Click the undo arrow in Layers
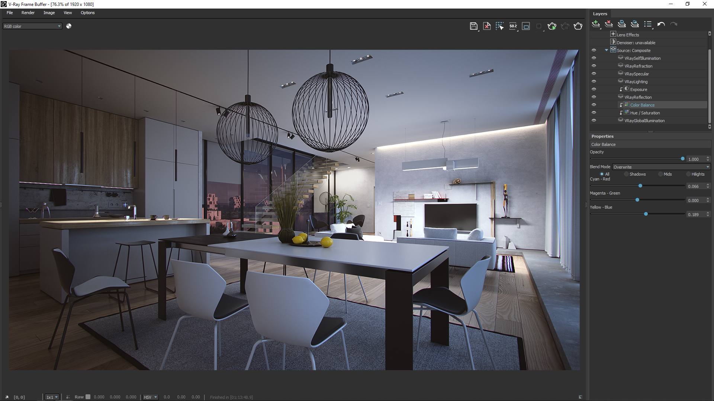 661,24
